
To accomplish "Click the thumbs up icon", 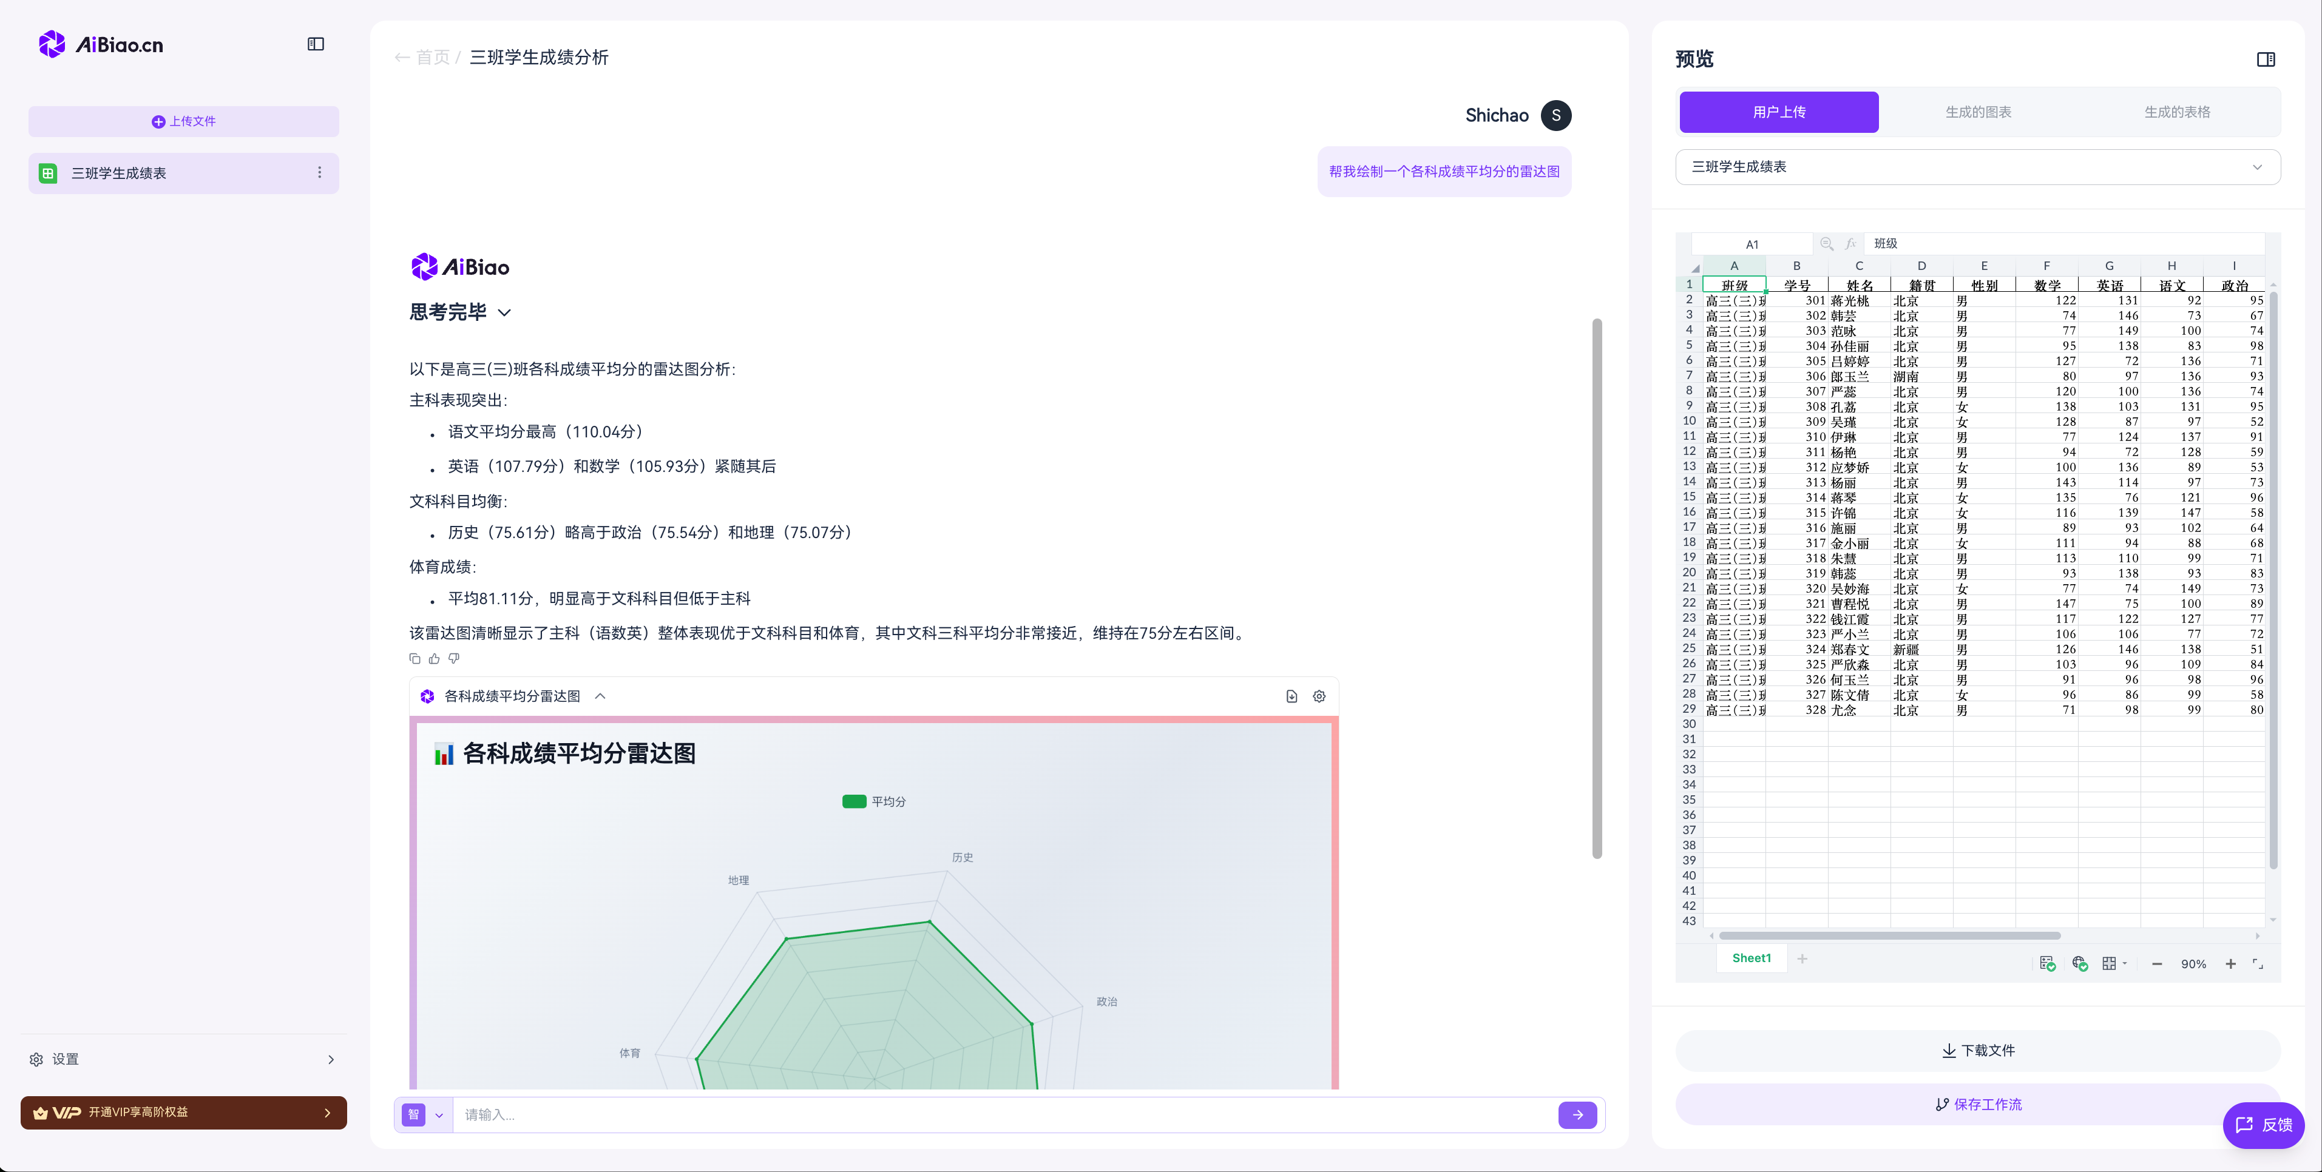I will point(435,659).
